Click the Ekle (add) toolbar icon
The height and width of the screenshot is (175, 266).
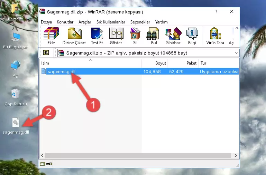pyautogui.click(x=51, y=36)
